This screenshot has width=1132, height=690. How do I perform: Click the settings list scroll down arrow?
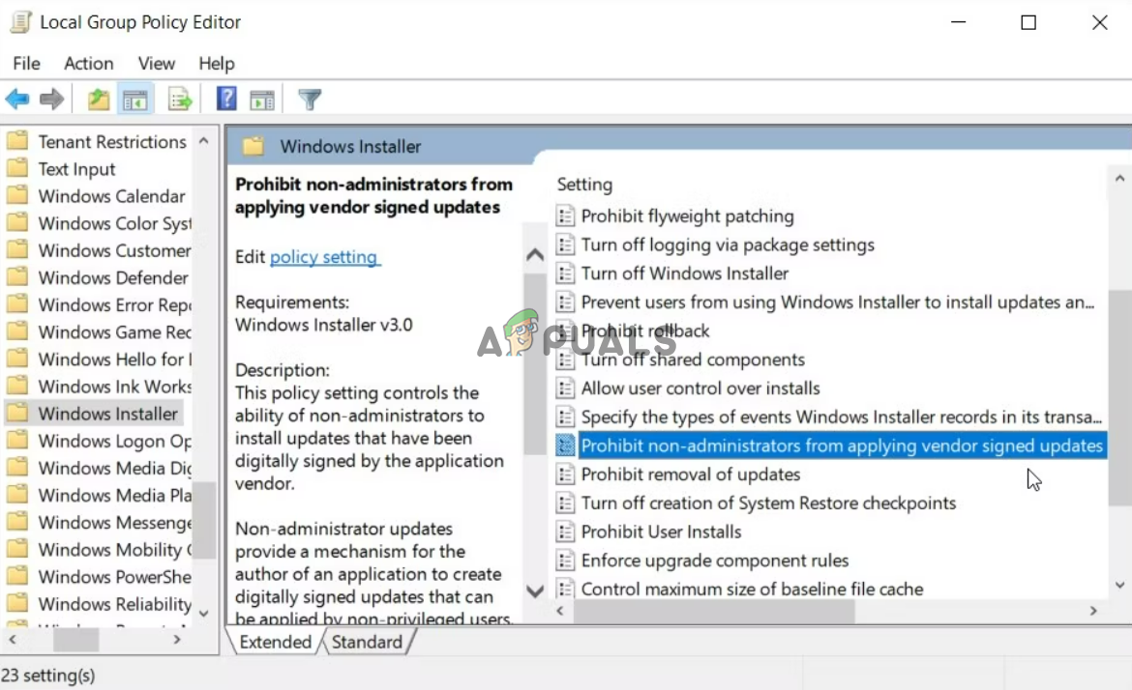(1119, 585)
